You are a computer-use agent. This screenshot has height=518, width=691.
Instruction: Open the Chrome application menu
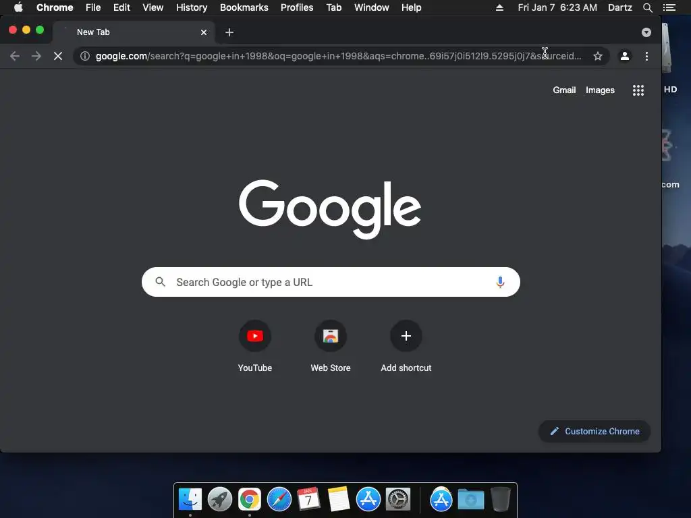click(55, 7)
